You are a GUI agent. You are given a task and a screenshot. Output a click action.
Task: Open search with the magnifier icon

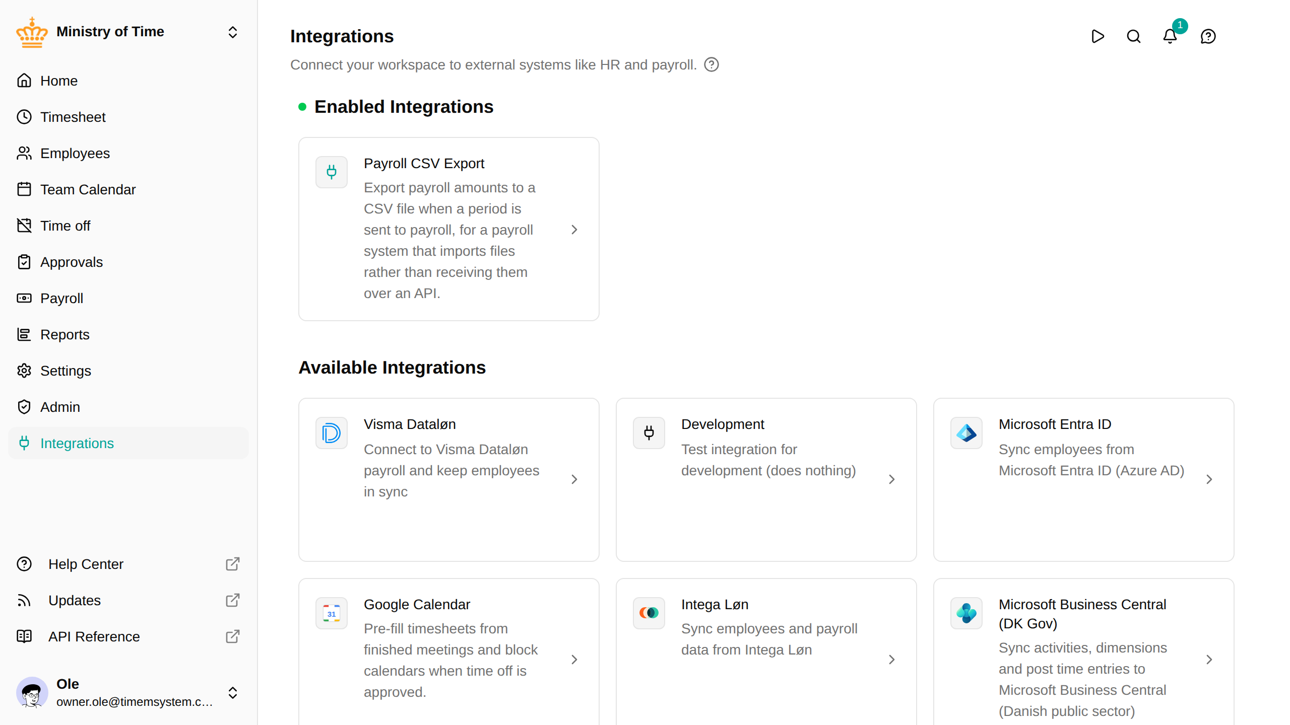(1134, 36)
